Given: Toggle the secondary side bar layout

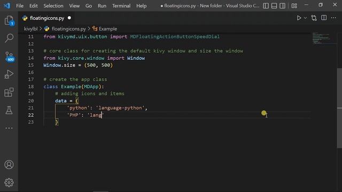Looking at the screenshot, I should pyautogui.click(x=282, y=6).
